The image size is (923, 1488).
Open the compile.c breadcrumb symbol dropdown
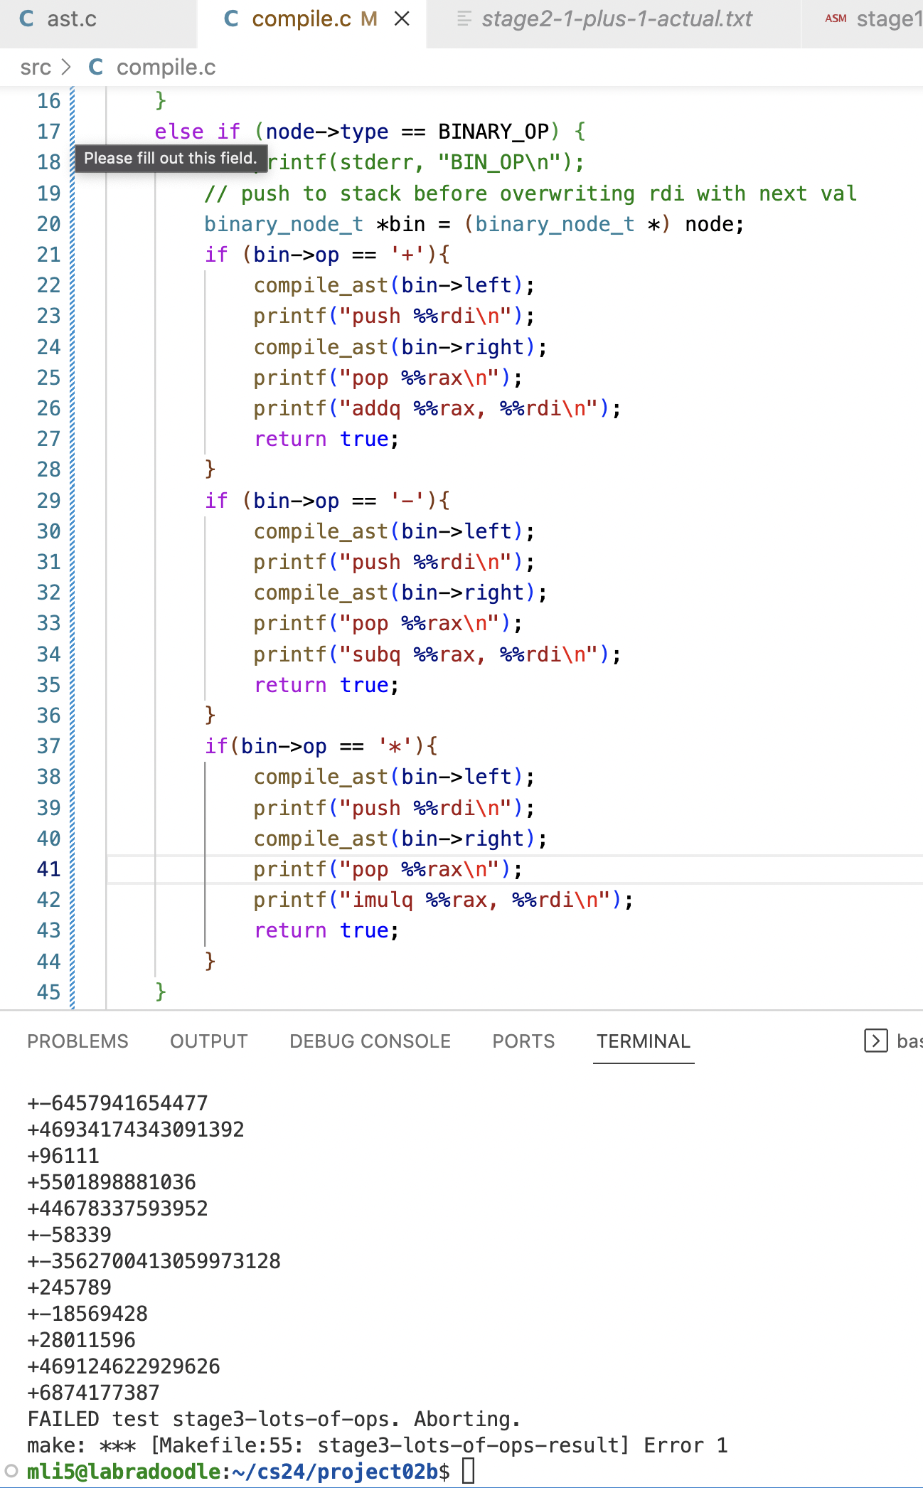[166, 68]
